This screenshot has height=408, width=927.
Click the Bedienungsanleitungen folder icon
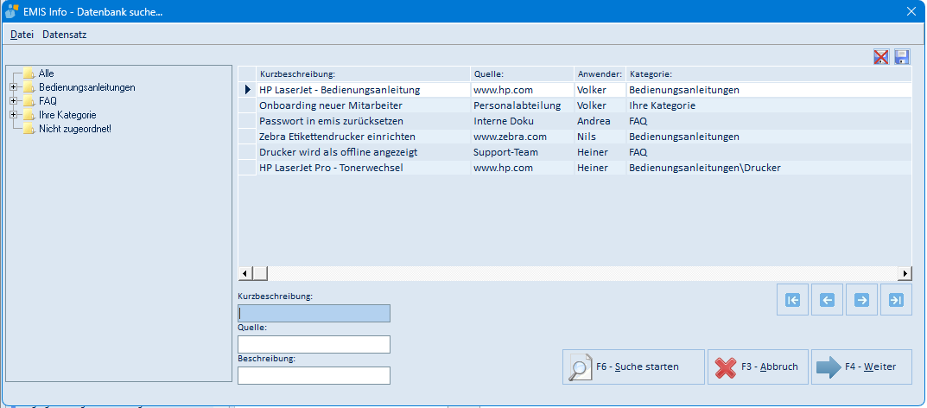click(29, 87)
